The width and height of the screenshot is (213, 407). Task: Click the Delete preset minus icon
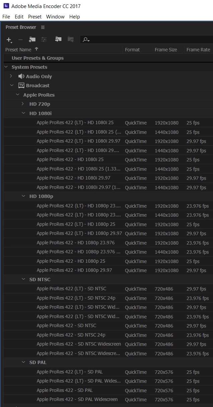20,40
